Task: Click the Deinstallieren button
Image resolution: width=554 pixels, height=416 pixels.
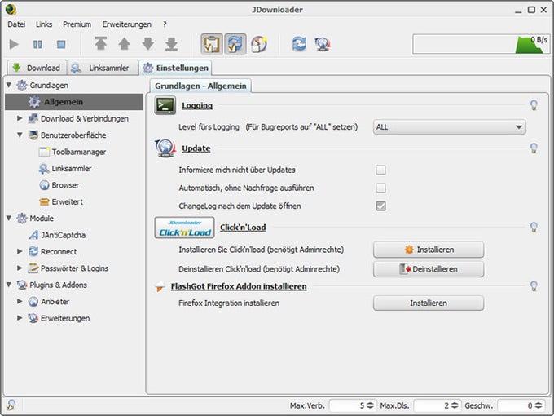Action: [x=429, y=269]
